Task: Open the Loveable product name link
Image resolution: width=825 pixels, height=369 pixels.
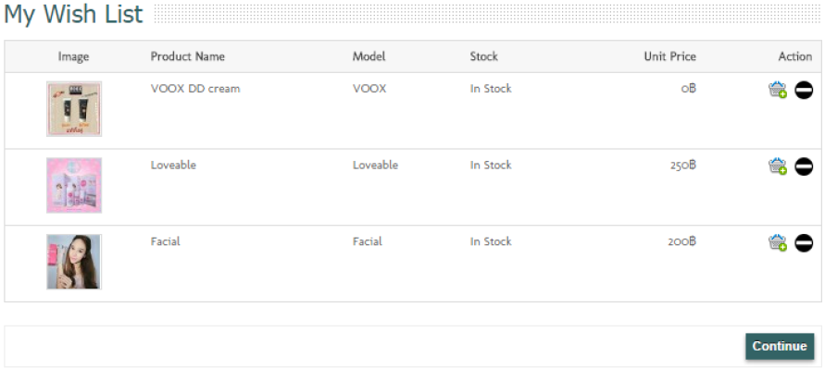Action: 173,165
